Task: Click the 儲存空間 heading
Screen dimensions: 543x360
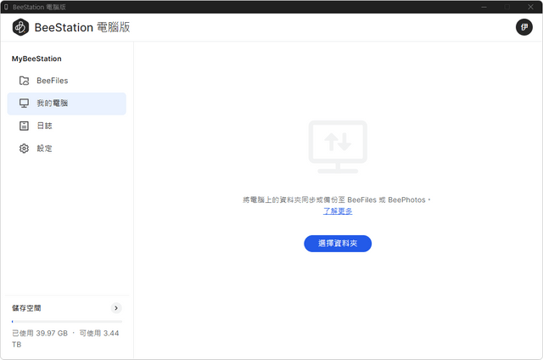Action: 26,308
